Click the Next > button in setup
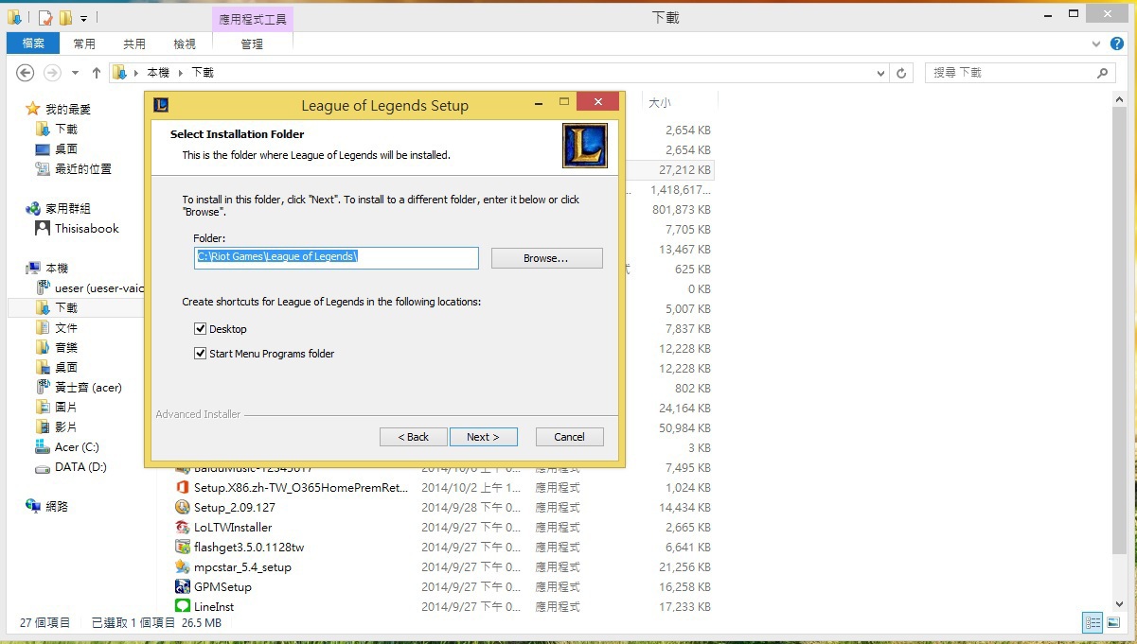This screenshot has width=1137, height=644. coord(483,437)
